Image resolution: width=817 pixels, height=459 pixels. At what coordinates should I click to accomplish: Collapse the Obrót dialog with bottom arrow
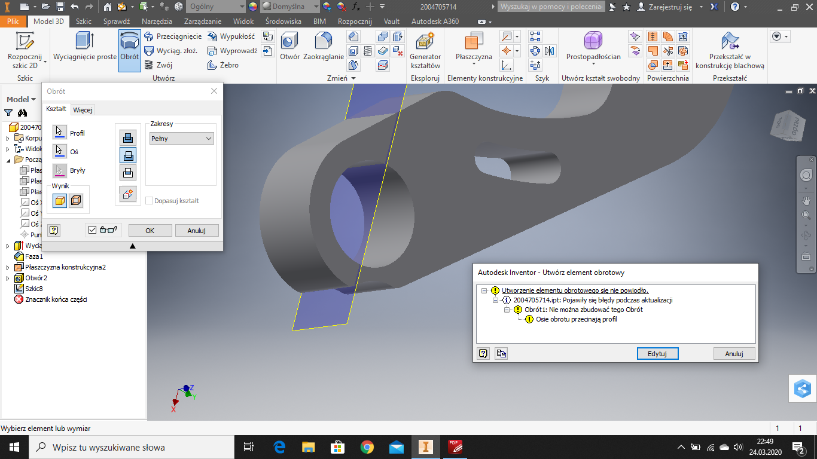pos(132,246)
